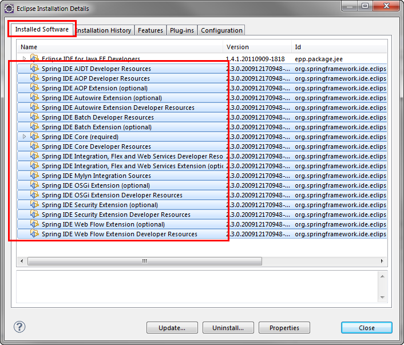Minimize the Eclipse Installation Details window
404x345 pixels.
(x=350, y=6)
